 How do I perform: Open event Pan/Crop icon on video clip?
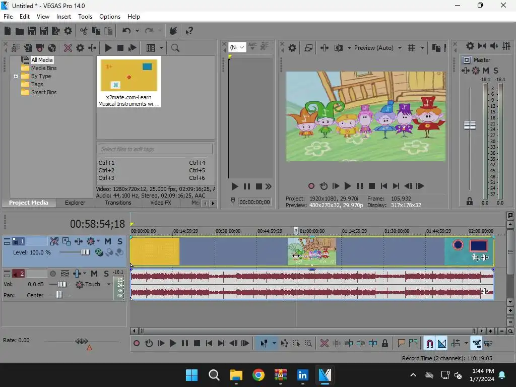tap(475, 257)
